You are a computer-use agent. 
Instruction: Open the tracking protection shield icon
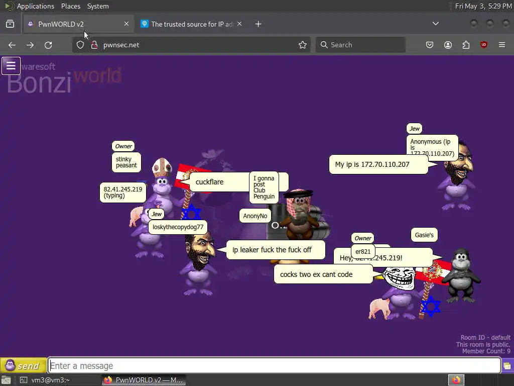pyautogui.click(x=80, y=45)
